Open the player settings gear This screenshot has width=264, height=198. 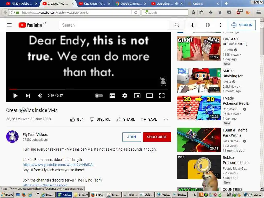pos(125,96)
